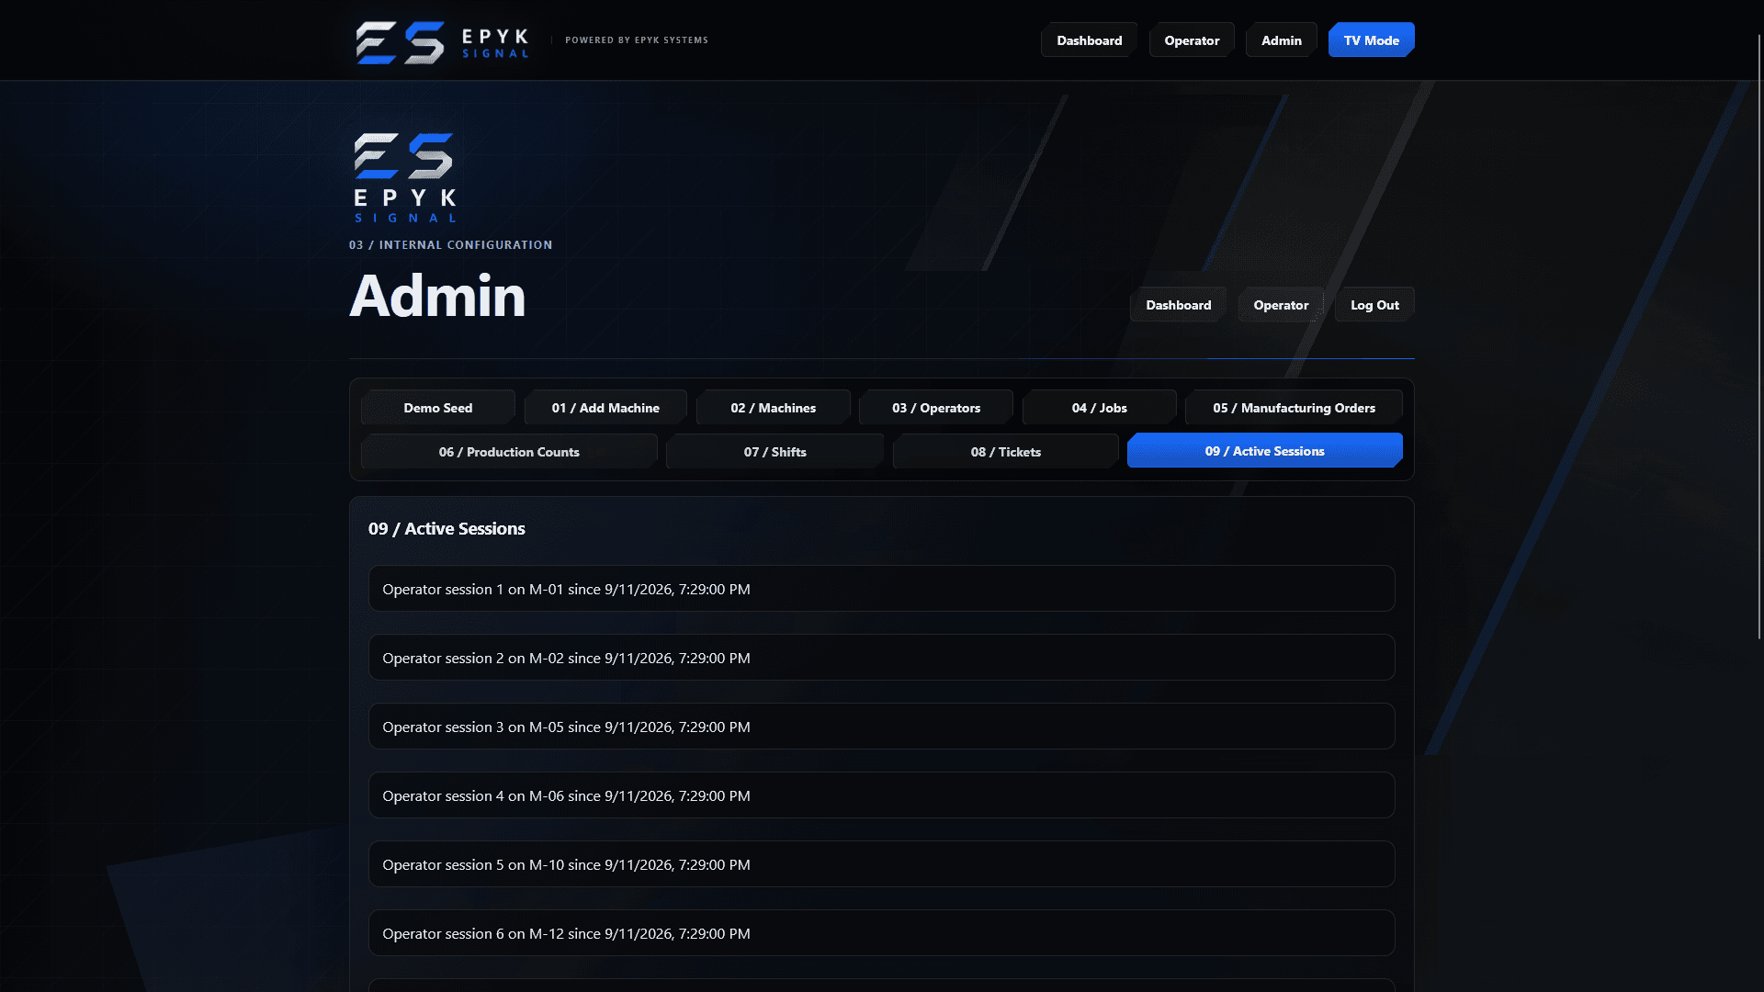
Task: Select Operator session 3 on M-05 row
Action: (x=881, y=727)
